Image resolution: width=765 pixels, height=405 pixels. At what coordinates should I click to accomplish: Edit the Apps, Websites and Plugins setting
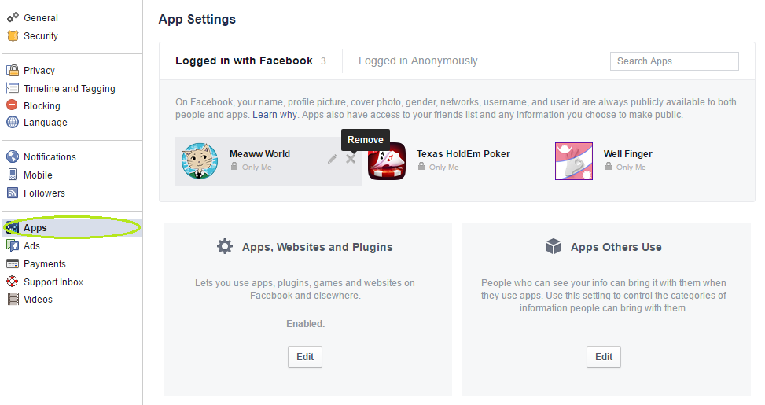305,357
